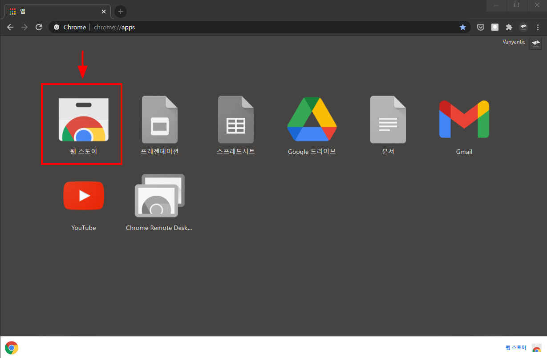Open the 웹 스토어 link in footer

[516, 348]
